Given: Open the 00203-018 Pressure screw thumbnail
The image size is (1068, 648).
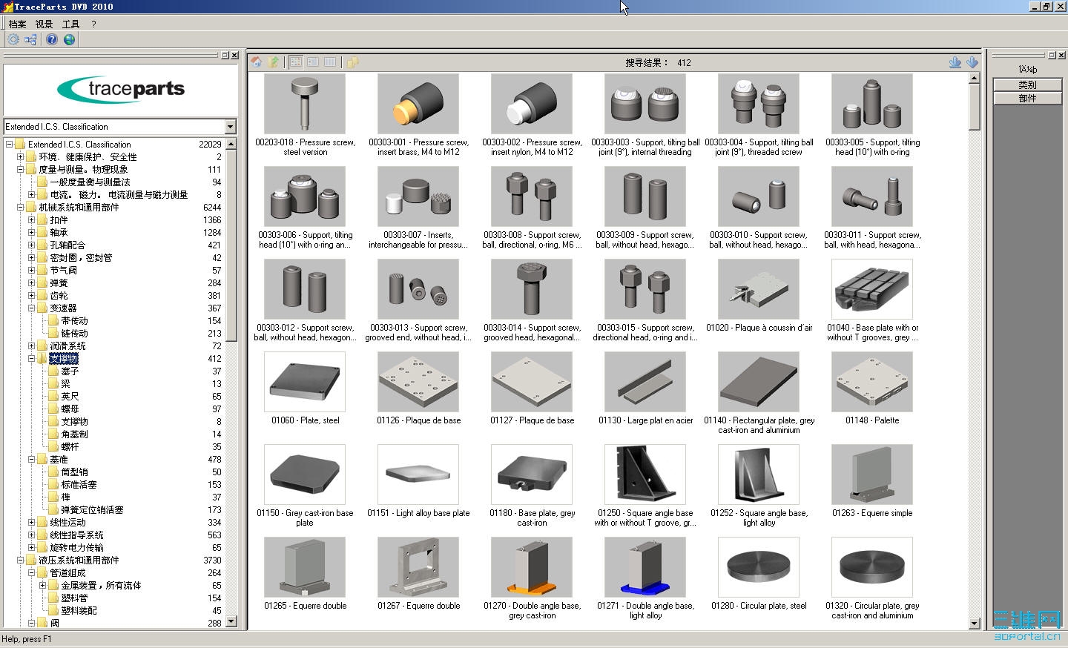Looking at the screenshot, I should [305, 104].
